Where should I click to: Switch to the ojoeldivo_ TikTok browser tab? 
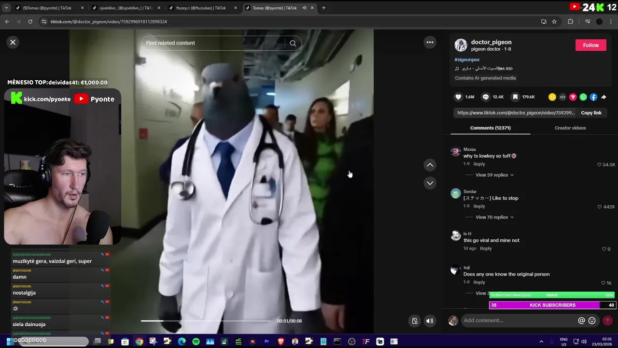[x=126, y=8]
